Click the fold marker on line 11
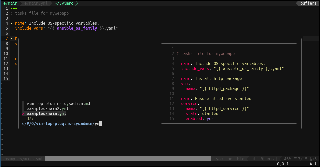Image resolution: width=320 pixels, height=167 pixels. coord(12,59)
